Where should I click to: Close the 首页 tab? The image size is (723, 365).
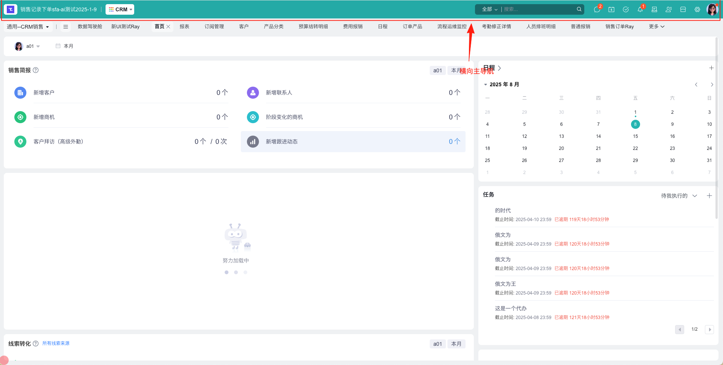click(168, 27)
